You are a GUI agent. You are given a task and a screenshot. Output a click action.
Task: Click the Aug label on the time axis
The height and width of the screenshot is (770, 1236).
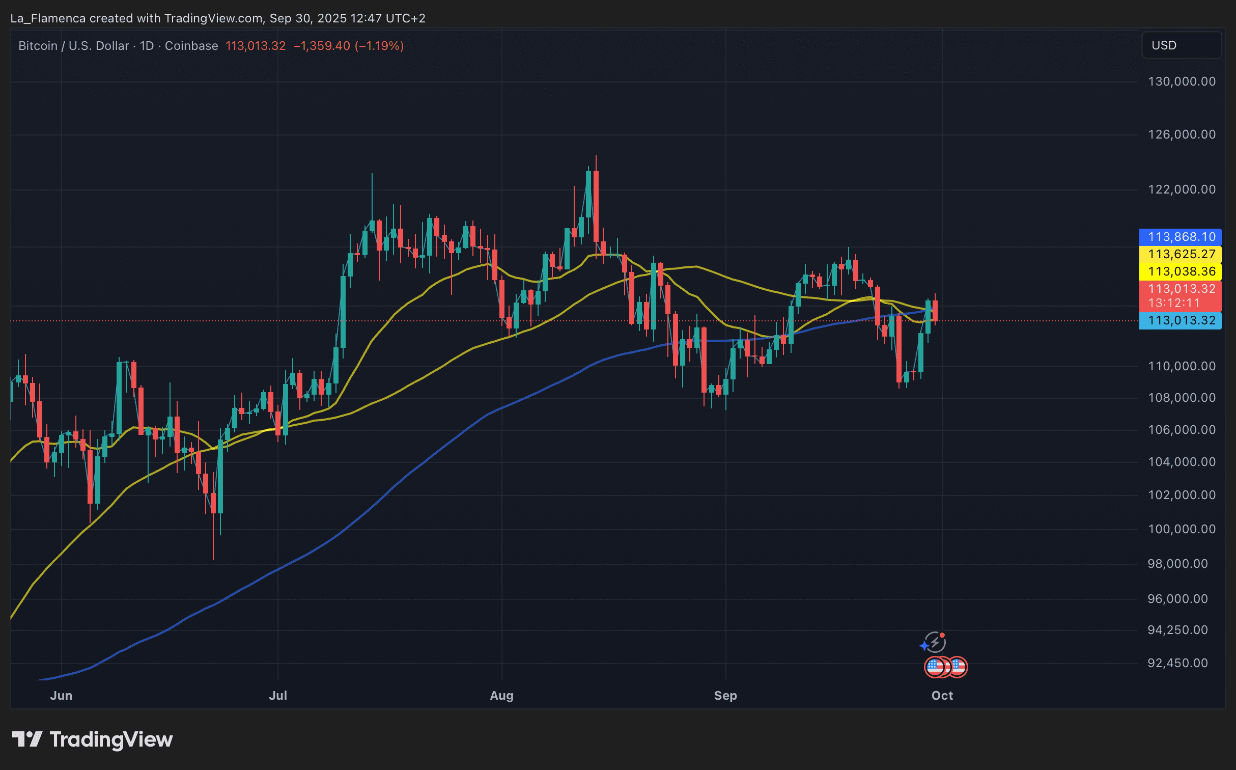click(501, 696)
